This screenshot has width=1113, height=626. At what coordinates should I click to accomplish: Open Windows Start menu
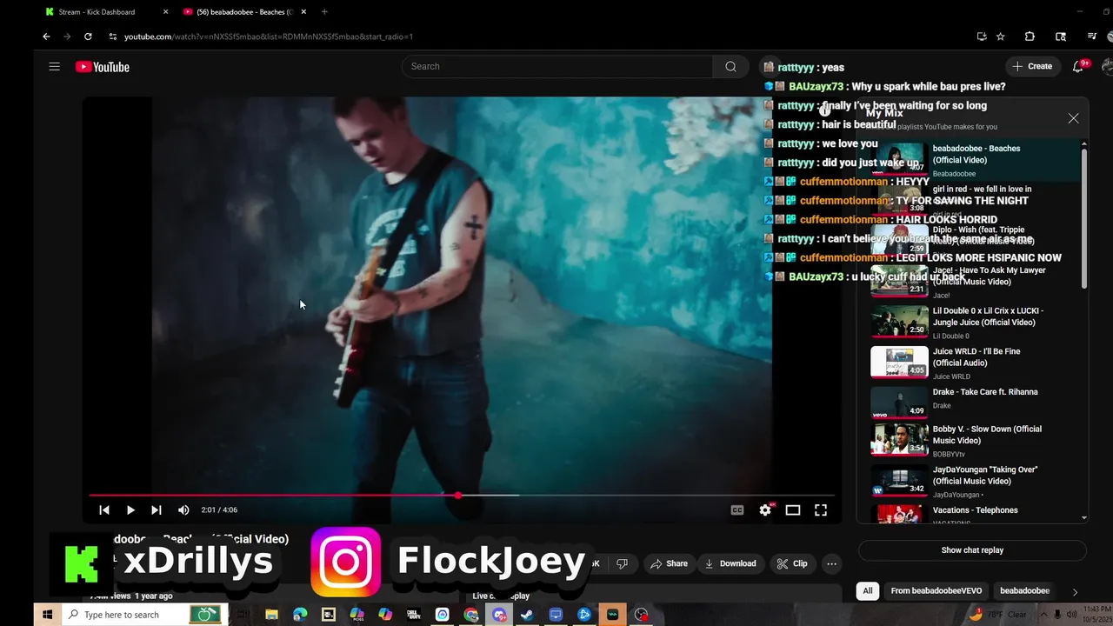(47, 615)
